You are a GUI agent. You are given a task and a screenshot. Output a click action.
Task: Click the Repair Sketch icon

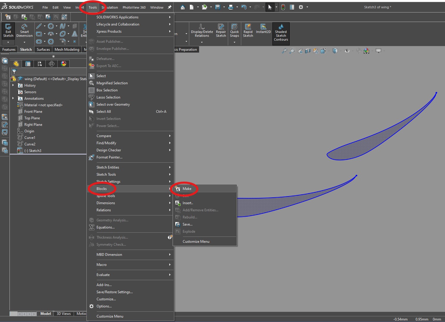pos(221,31)
